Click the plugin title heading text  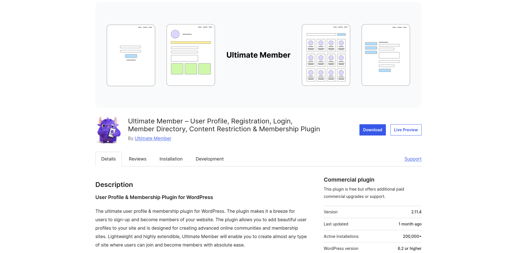click(224, 125)
